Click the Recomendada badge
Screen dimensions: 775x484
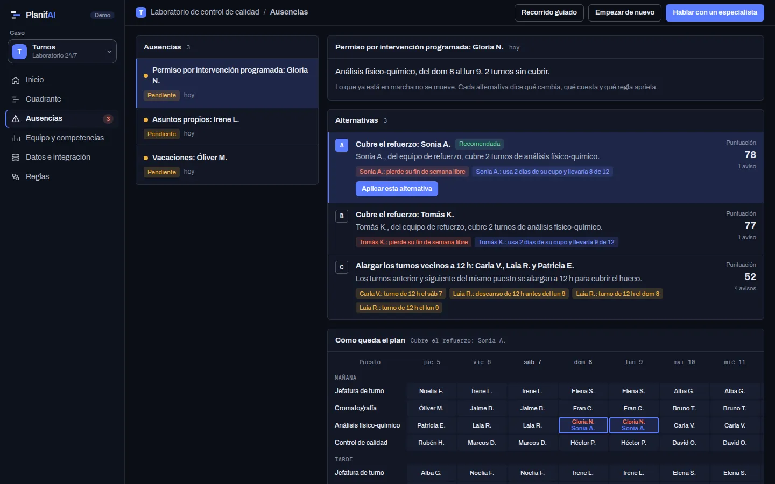[480, 144]
